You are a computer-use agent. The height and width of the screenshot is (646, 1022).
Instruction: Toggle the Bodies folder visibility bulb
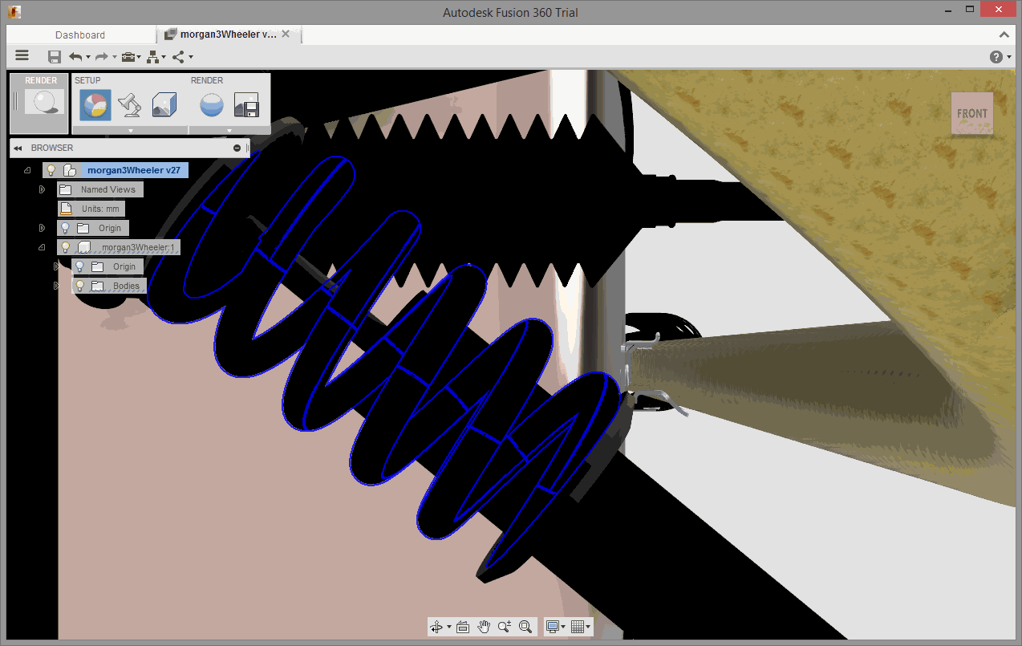pos(80,286)
